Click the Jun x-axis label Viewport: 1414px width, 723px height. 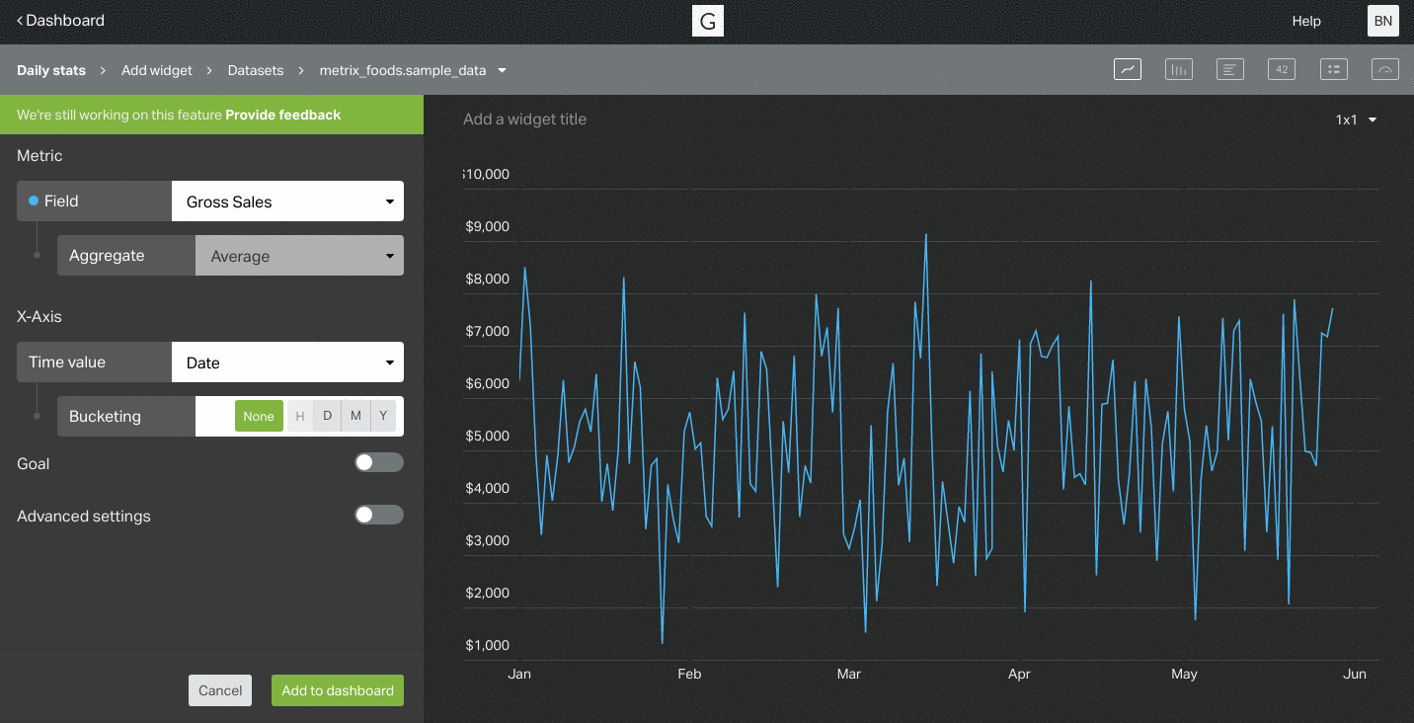coord(1355,674)
